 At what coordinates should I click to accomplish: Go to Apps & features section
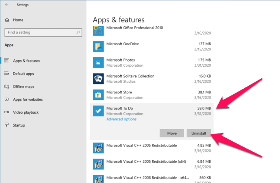[26, 61]
